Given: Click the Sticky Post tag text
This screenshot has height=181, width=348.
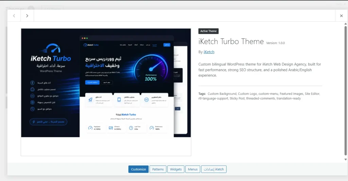Looking at the screenshot, I should click(237, 98).
